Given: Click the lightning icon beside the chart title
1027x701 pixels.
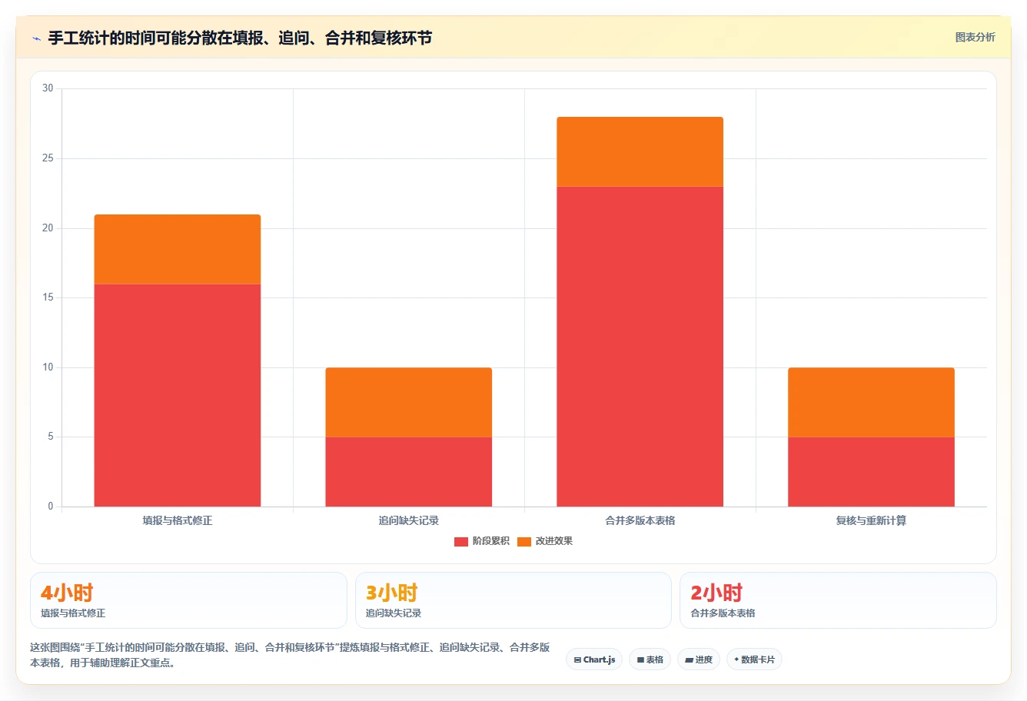Looking at the screenshot, I should pos(36,38).
